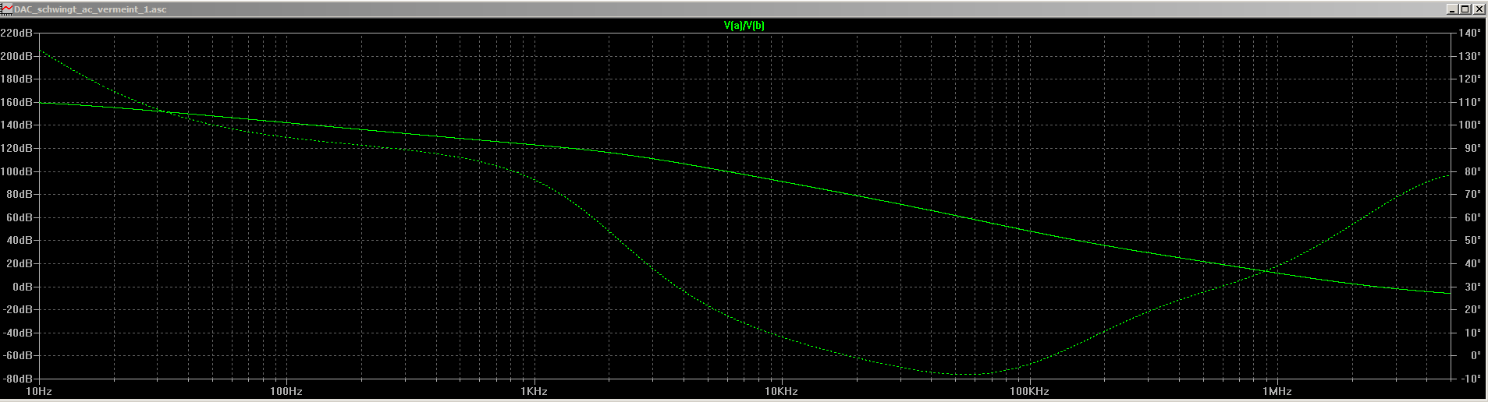
Task: Click the 80° phase axis label
Action: coord(1472,171)
